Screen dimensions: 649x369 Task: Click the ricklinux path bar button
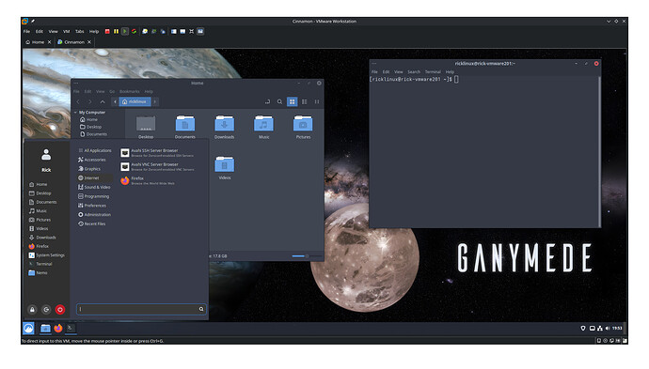coord(135,101)
